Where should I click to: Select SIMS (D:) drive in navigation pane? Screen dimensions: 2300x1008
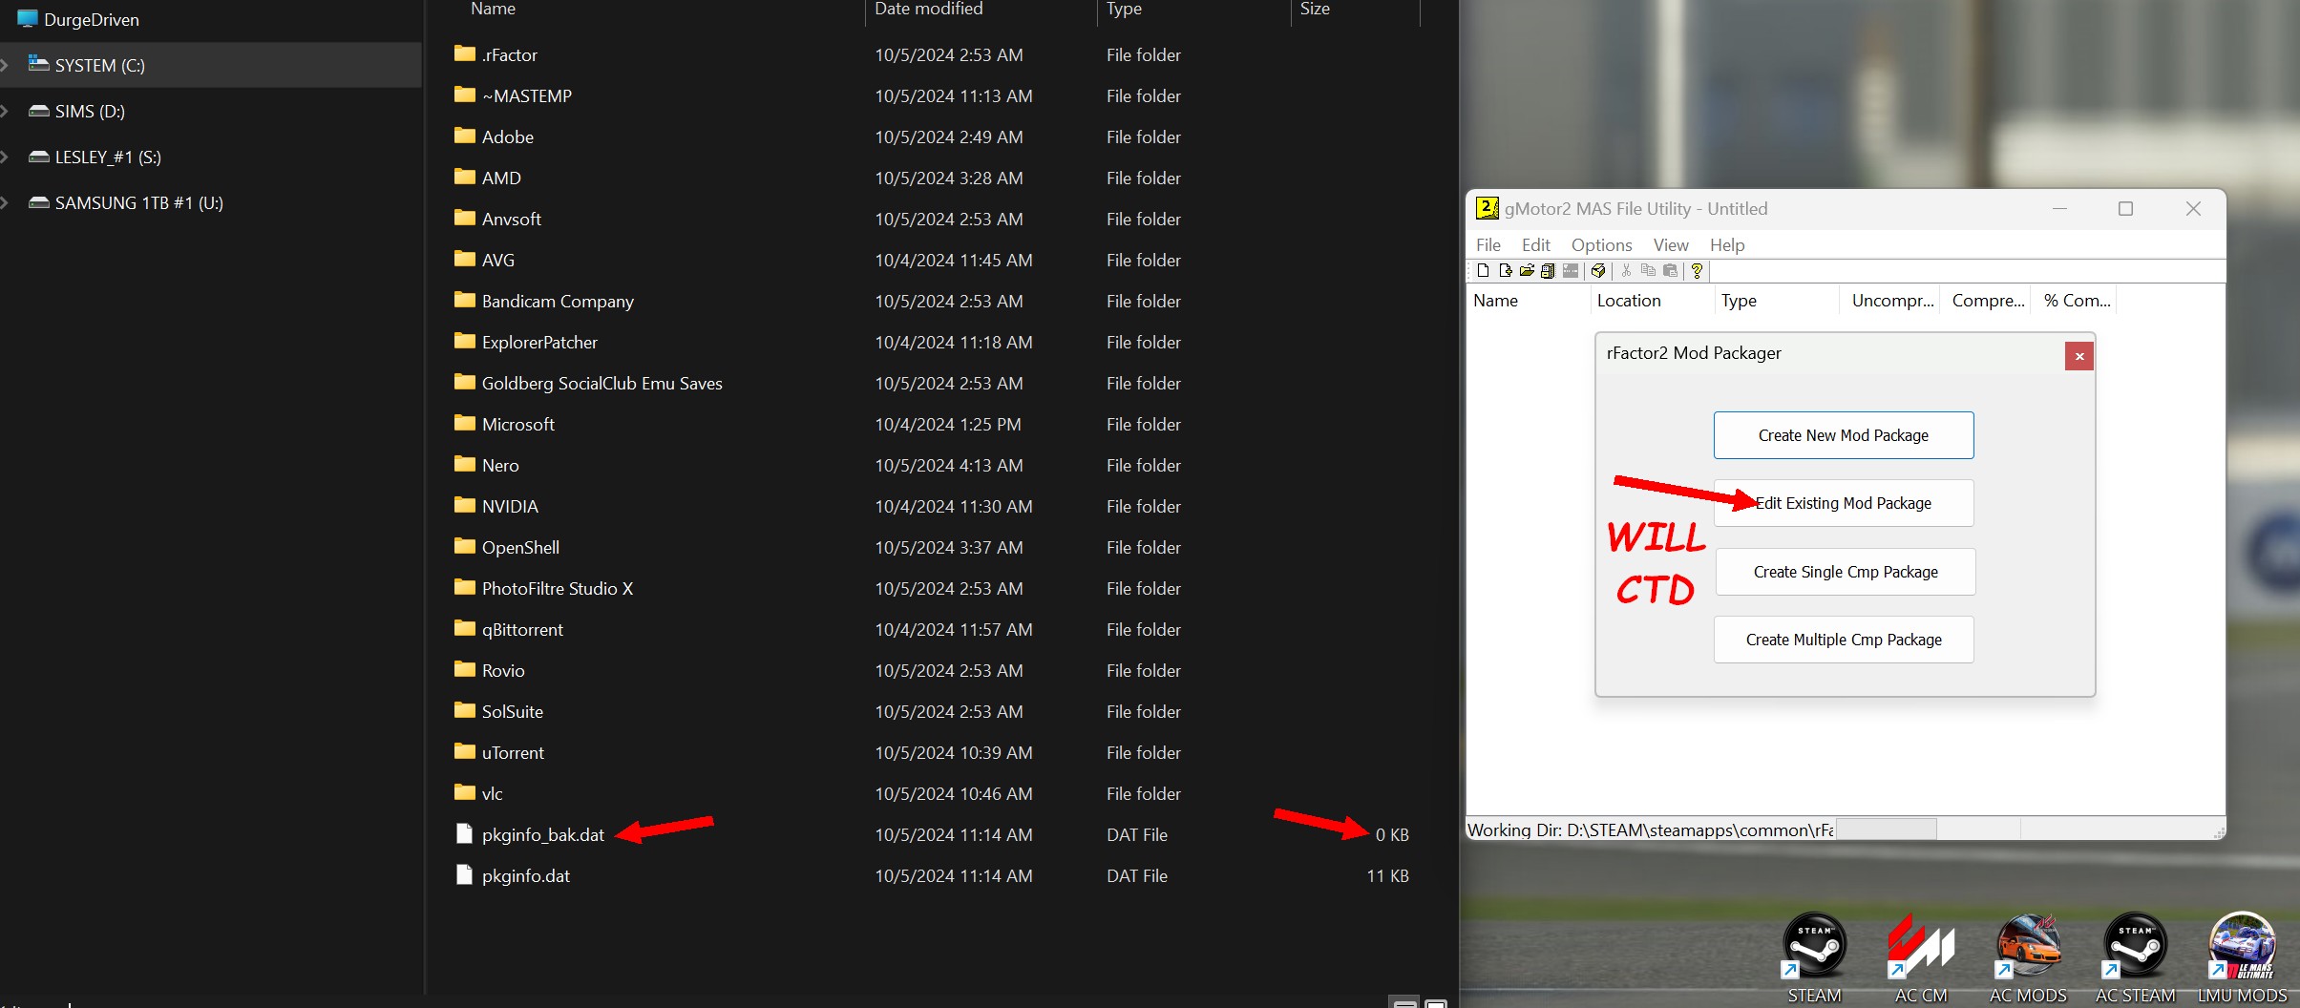(211, 111)
